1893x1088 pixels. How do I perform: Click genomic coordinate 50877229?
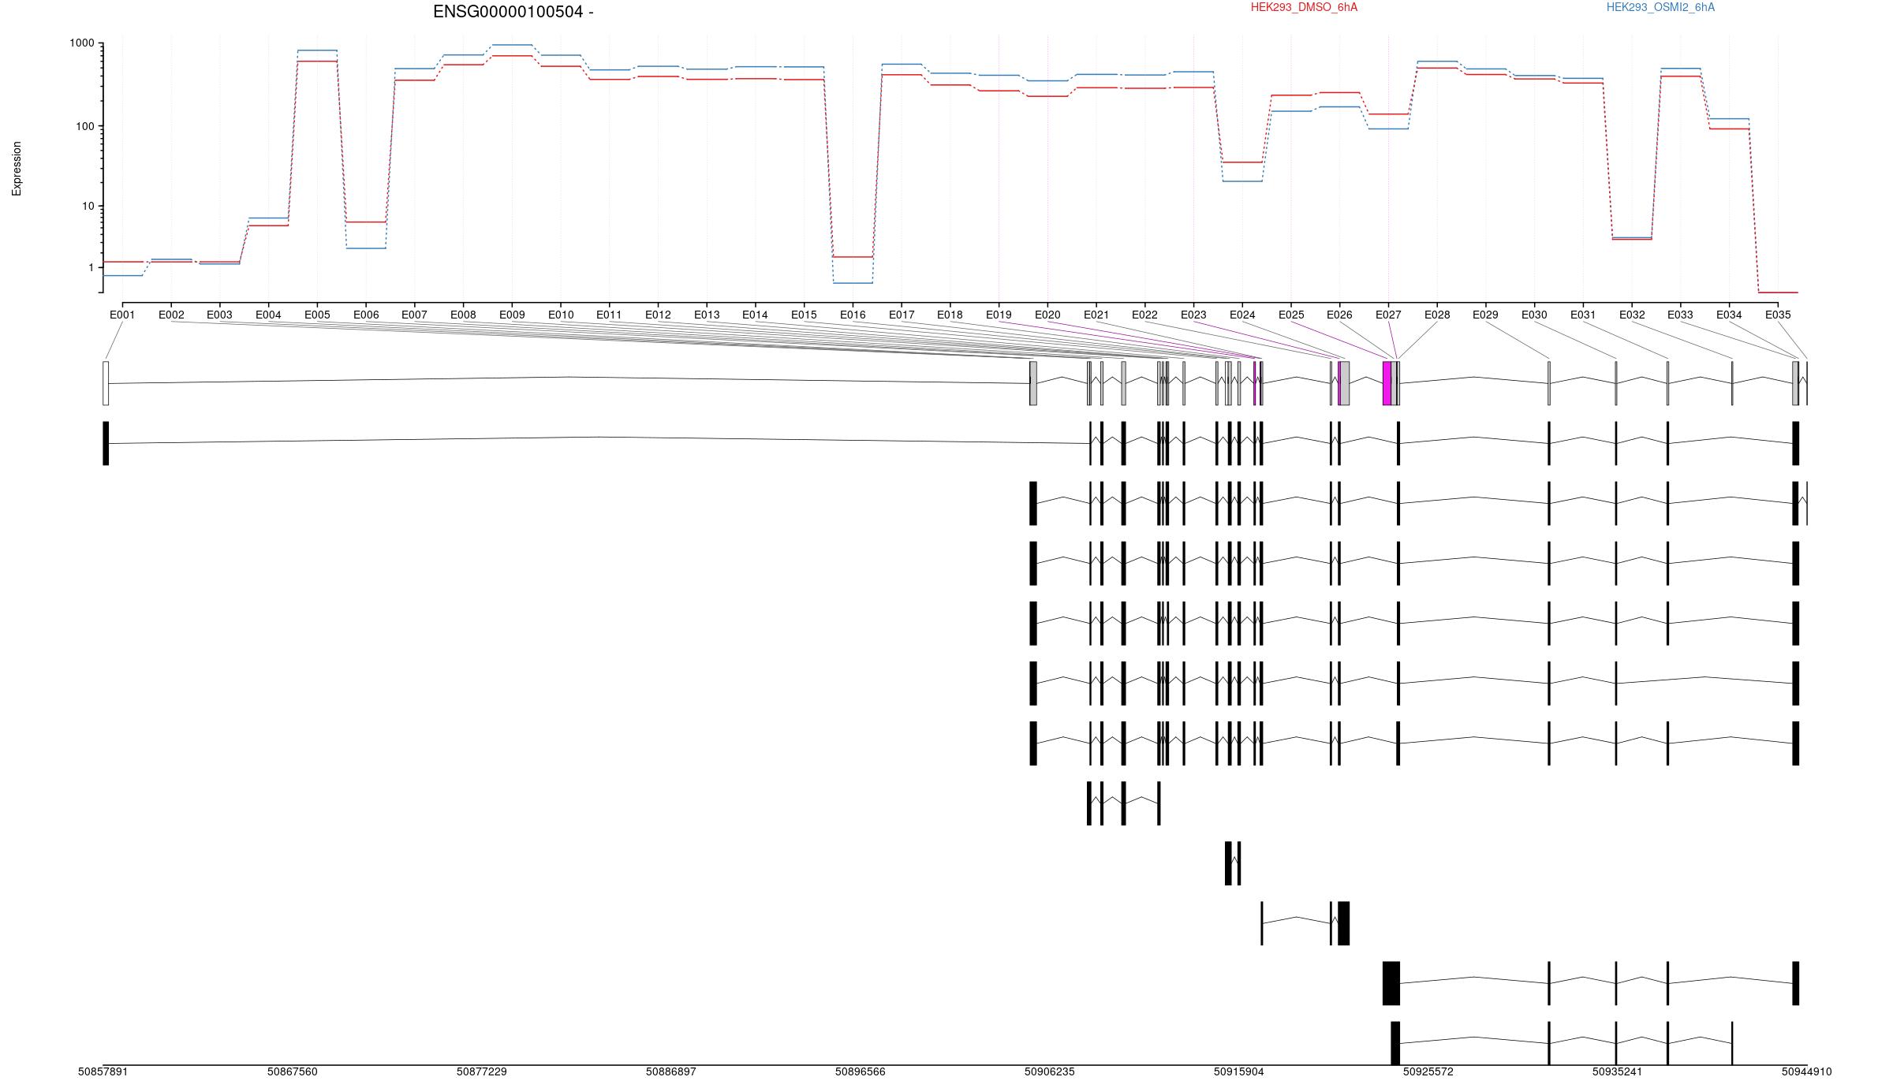(x=482, y=1072)
